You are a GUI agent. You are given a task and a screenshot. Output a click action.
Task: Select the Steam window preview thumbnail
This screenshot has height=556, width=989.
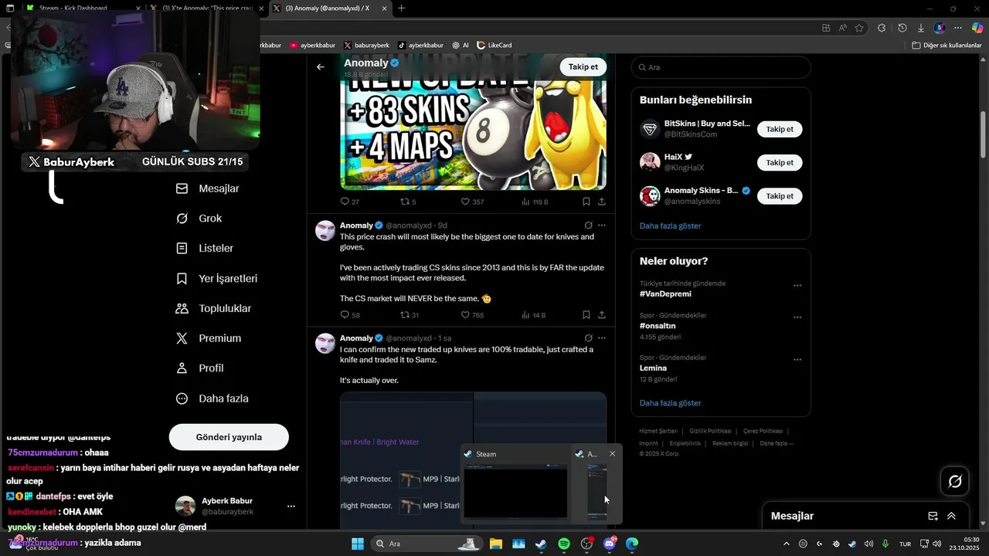pyautogui.click(x=515, y=492)
